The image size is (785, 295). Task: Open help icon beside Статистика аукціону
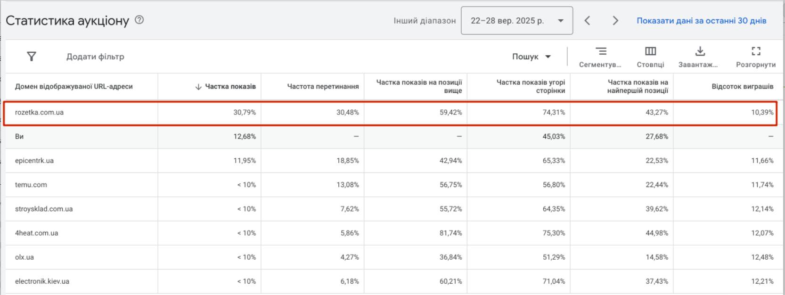click(139, 20)
